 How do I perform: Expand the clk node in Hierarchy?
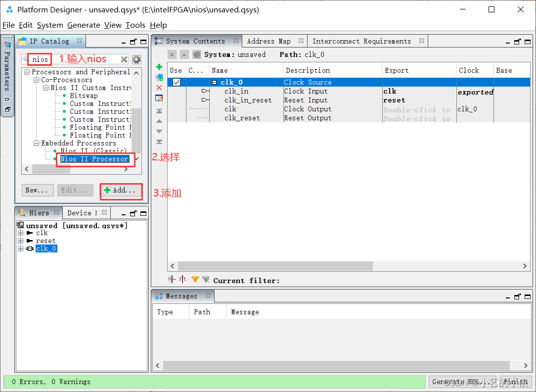pos(21,233)
